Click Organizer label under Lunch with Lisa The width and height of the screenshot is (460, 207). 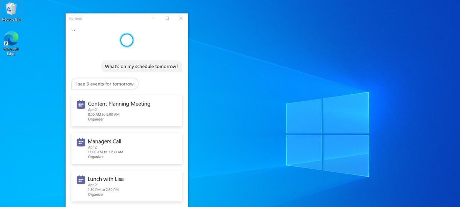(x=96, y=194)
